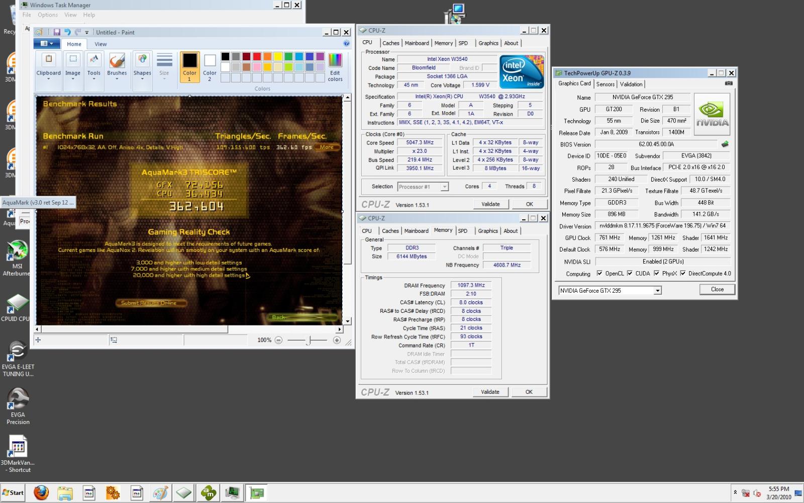Switch to GPU-Z Sensors tab
This screenshot has width=804, height=503.
pyautogui.click(x=606, y=85)
